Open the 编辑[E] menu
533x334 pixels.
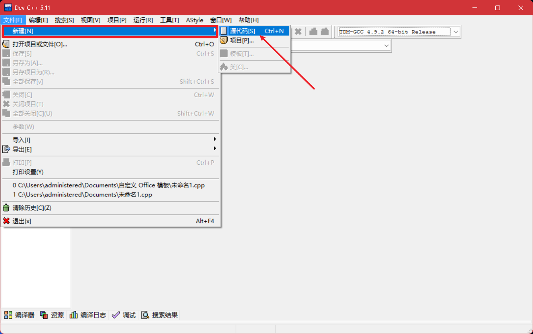(38, 20)
